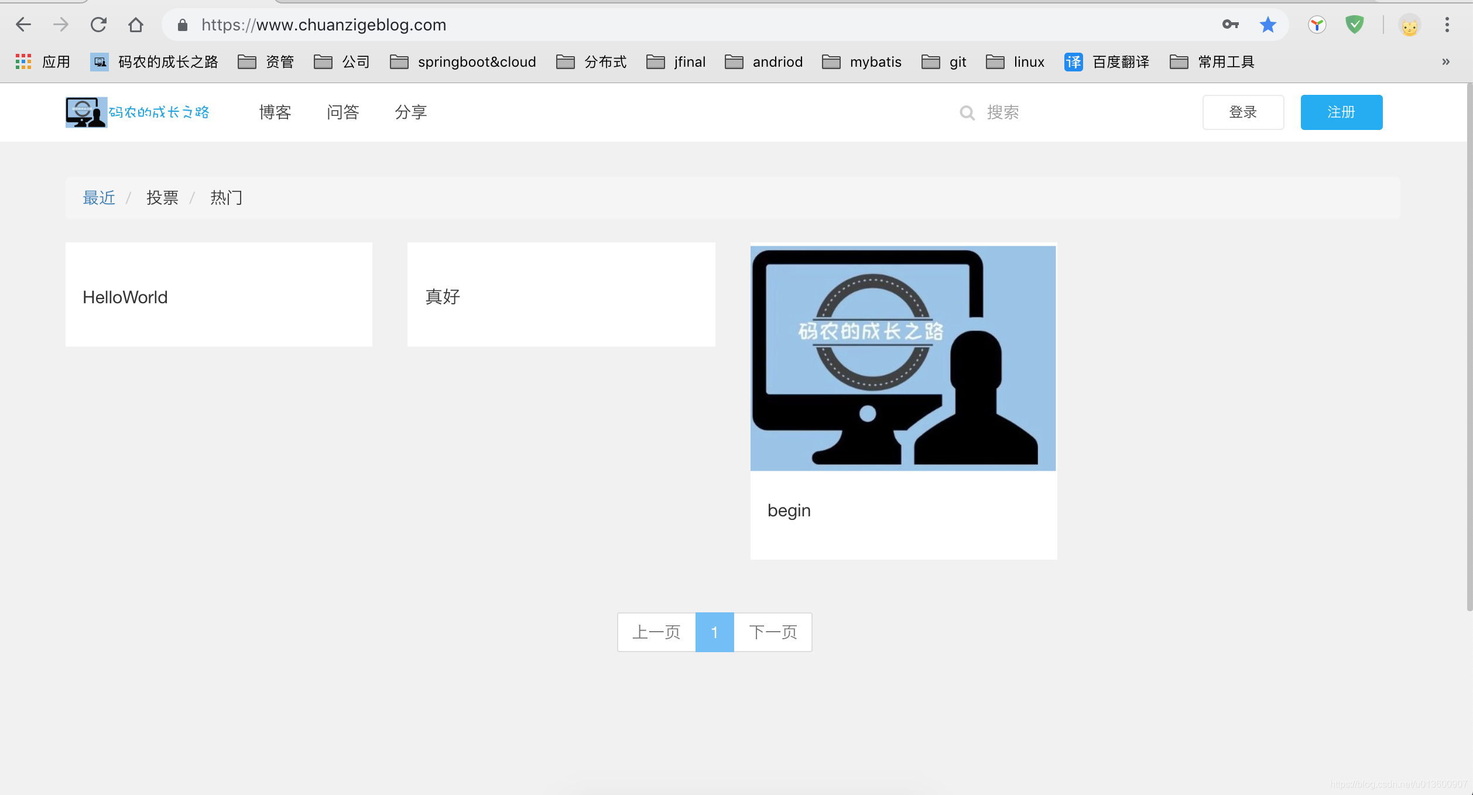The image size is (1473, 795).
Task: Click the 登录 login button
Action: [1244, 112]
